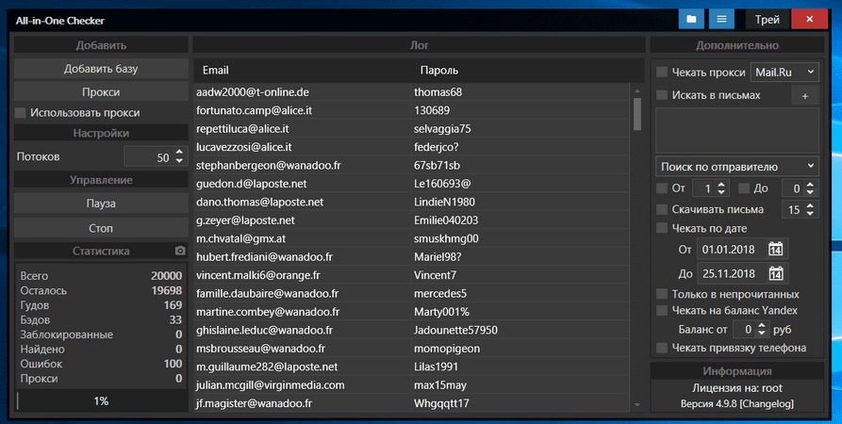Click the camera icon beside Статистика
Image resolution: width=842 pixels, height=424 pixels.
pos(180,252)
